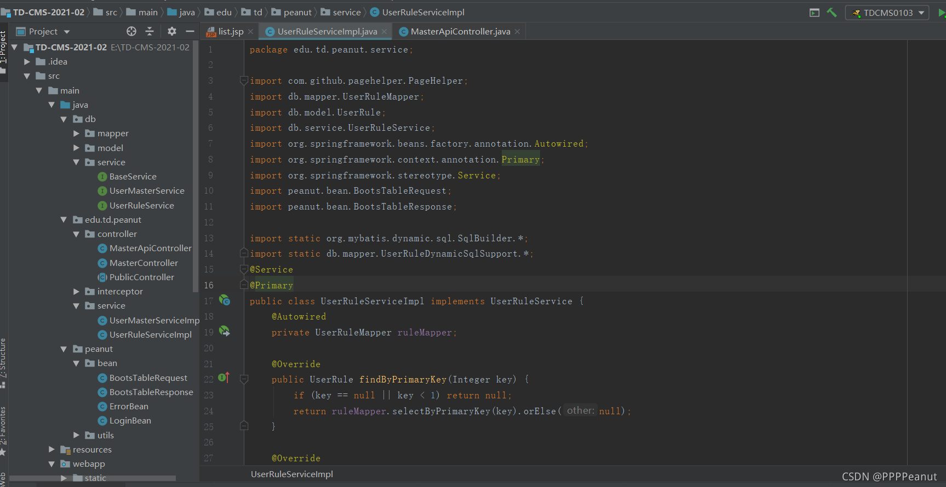Click the implements method gutter icon line 22
This screenshot has width=946, height=487.
pos(223,378)
